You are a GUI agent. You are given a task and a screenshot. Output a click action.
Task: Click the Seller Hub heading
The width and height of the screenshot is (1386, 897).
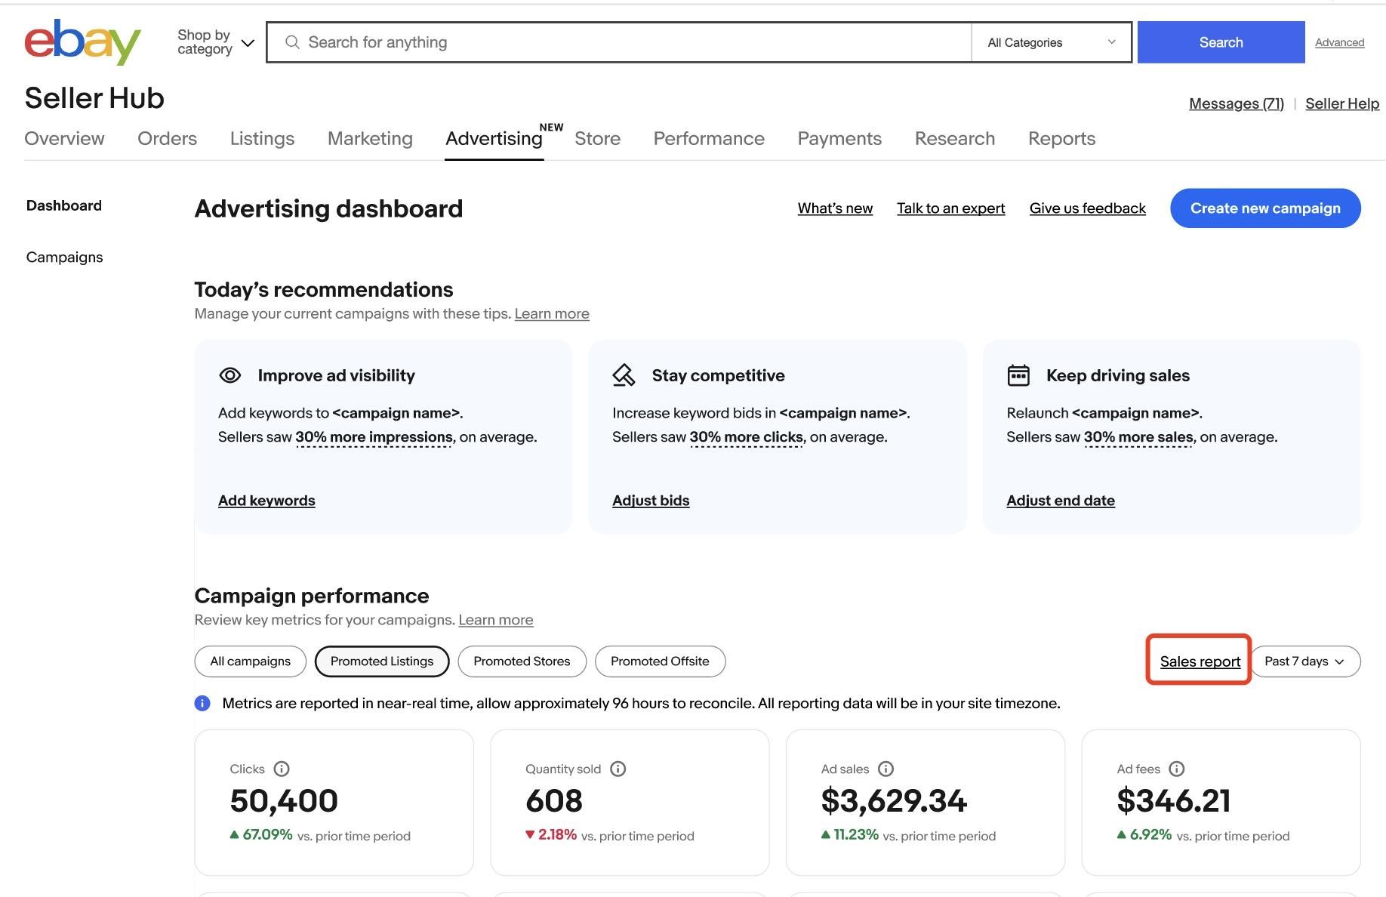[94, 98]
